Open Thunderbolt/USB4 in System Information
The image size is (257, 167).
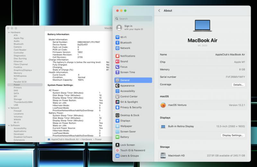point(23,102)
